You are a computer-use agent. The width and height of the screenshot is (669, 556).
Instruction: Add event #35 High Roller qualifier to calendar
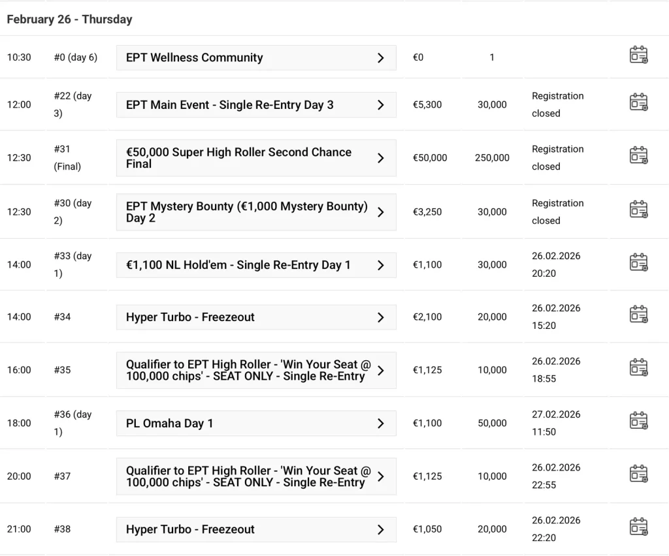(639, 367)
